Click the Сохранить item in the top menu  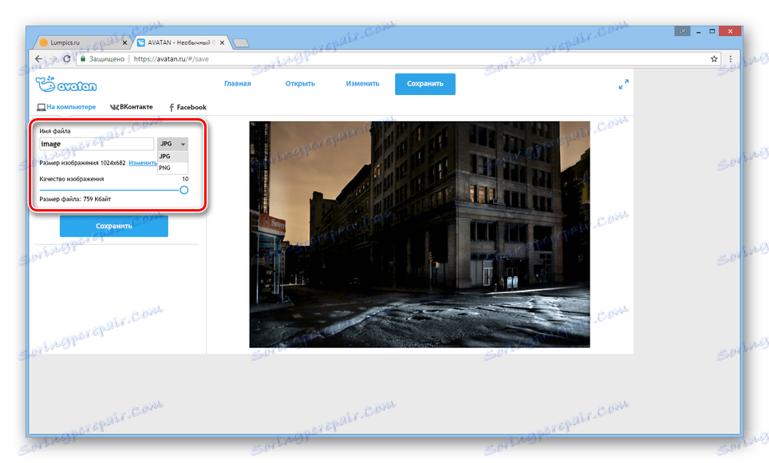coord(425,84)
